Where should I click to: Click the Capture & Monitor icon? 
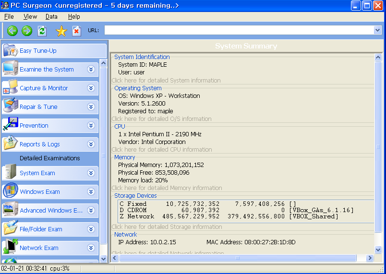coord(11,87)
